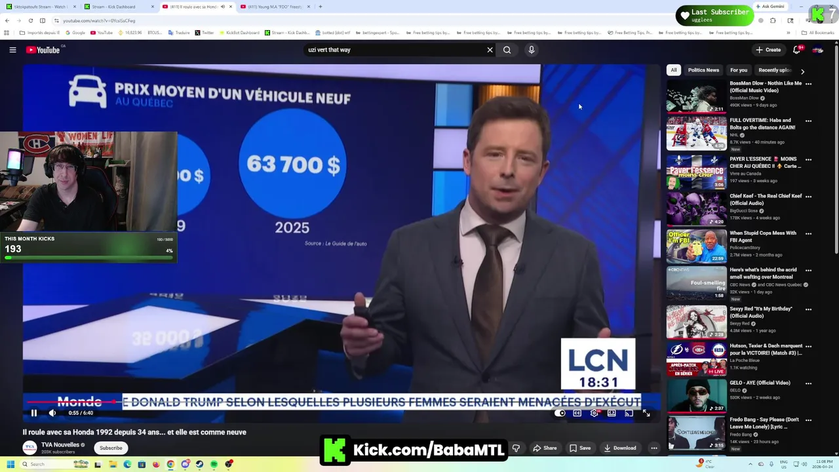Open the player settings gear
This screenshot has width=839, height=472.
595,413
